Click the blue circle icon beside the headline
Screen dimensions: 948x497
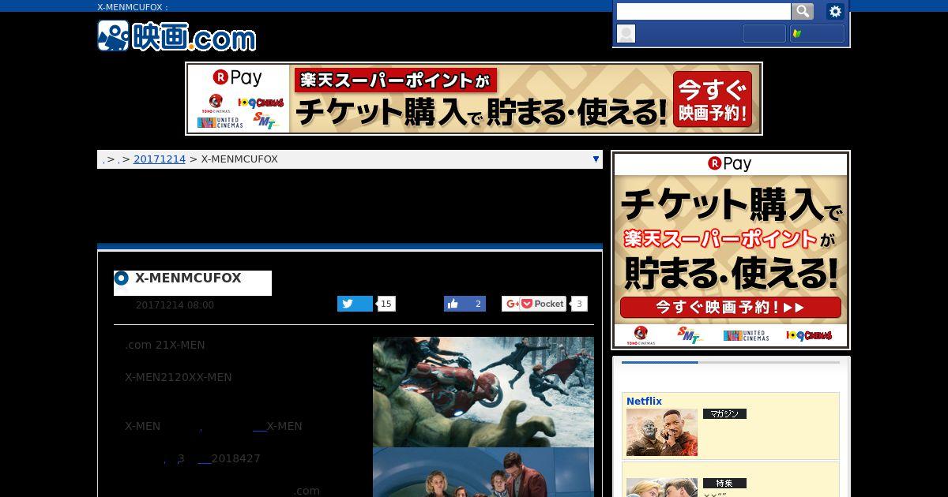click(122, 278)
